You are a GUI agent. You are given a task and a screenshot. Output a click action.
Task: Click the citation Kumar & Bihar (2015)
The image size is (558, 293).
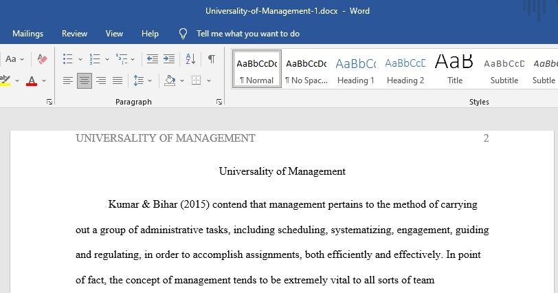(x=159, y=204)
